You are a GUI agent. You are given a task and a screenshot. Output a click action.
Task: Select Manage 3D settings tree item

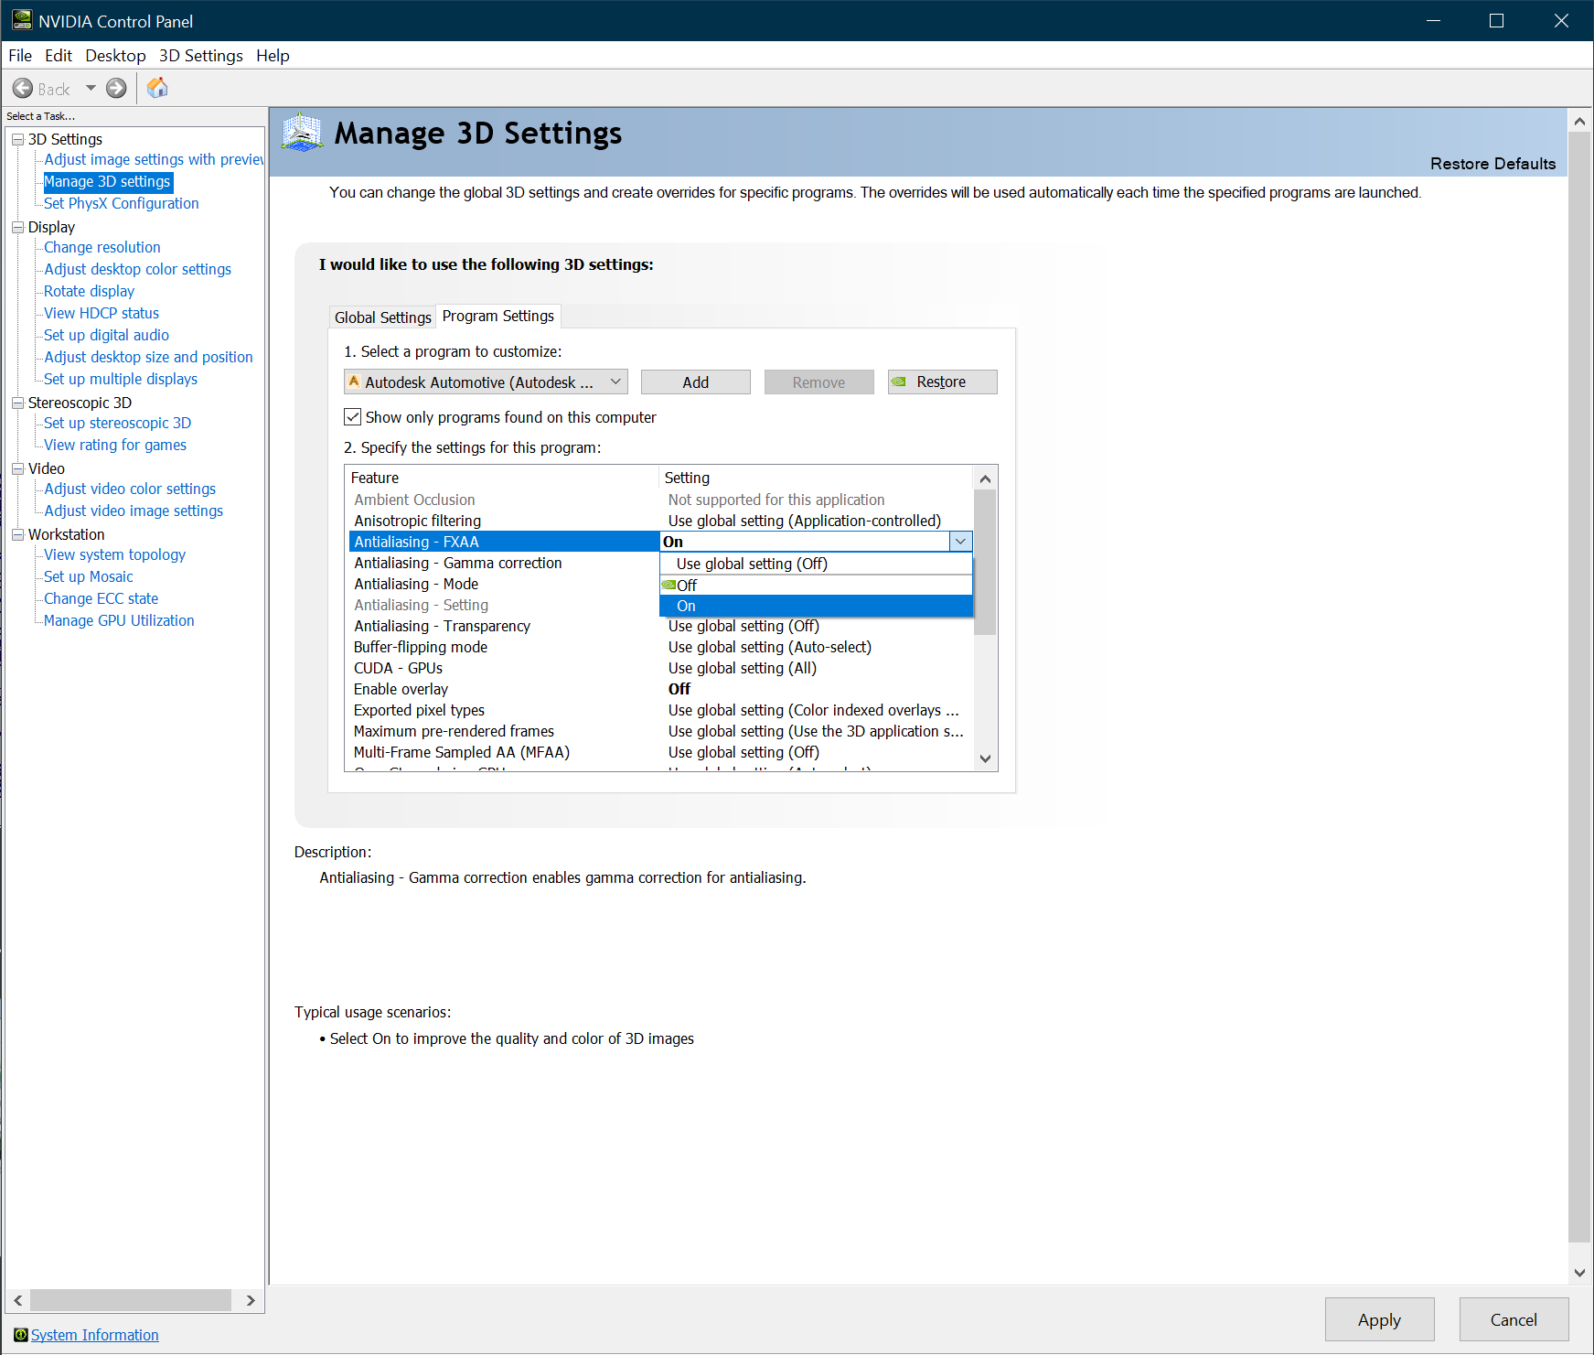108,181
